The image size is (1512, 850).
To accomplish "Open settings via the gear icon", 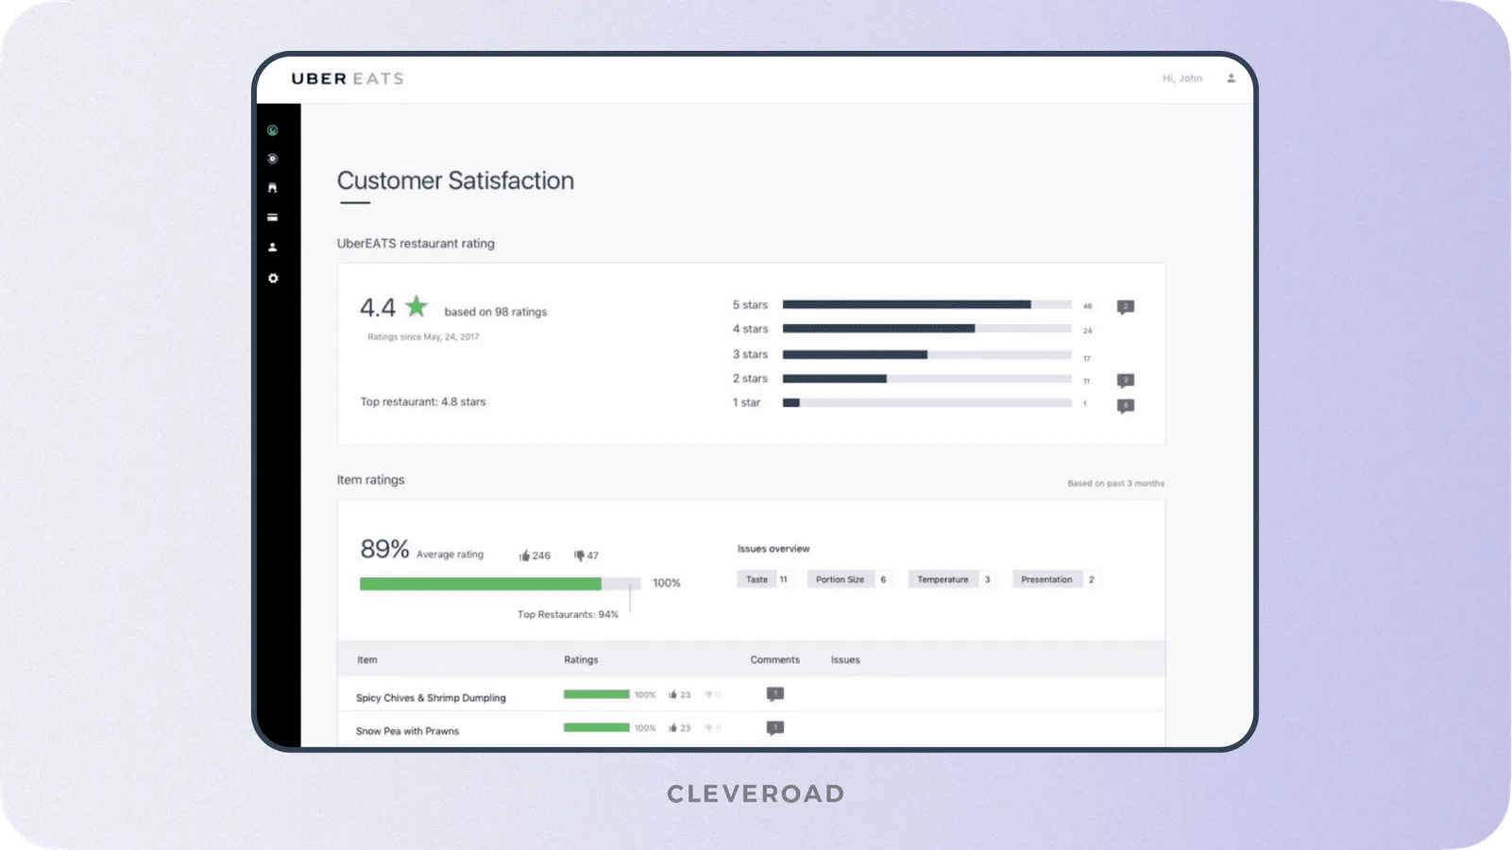I will pos(273,278).
